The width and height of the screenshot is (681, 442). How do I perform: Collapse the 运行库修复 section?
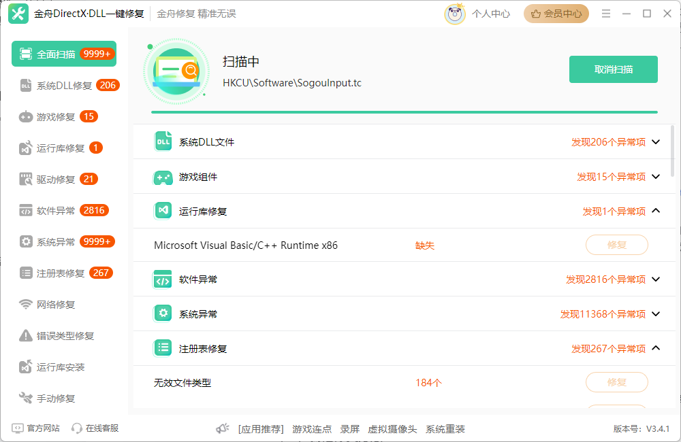click(x=654, y=210)
